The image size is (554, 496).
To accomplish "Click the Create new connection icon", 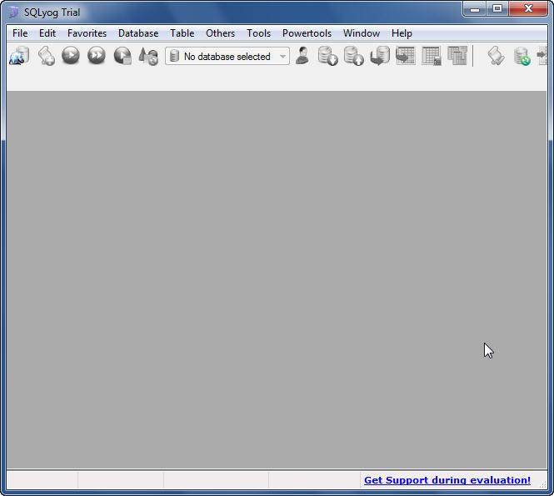I will tap(19, 56).
